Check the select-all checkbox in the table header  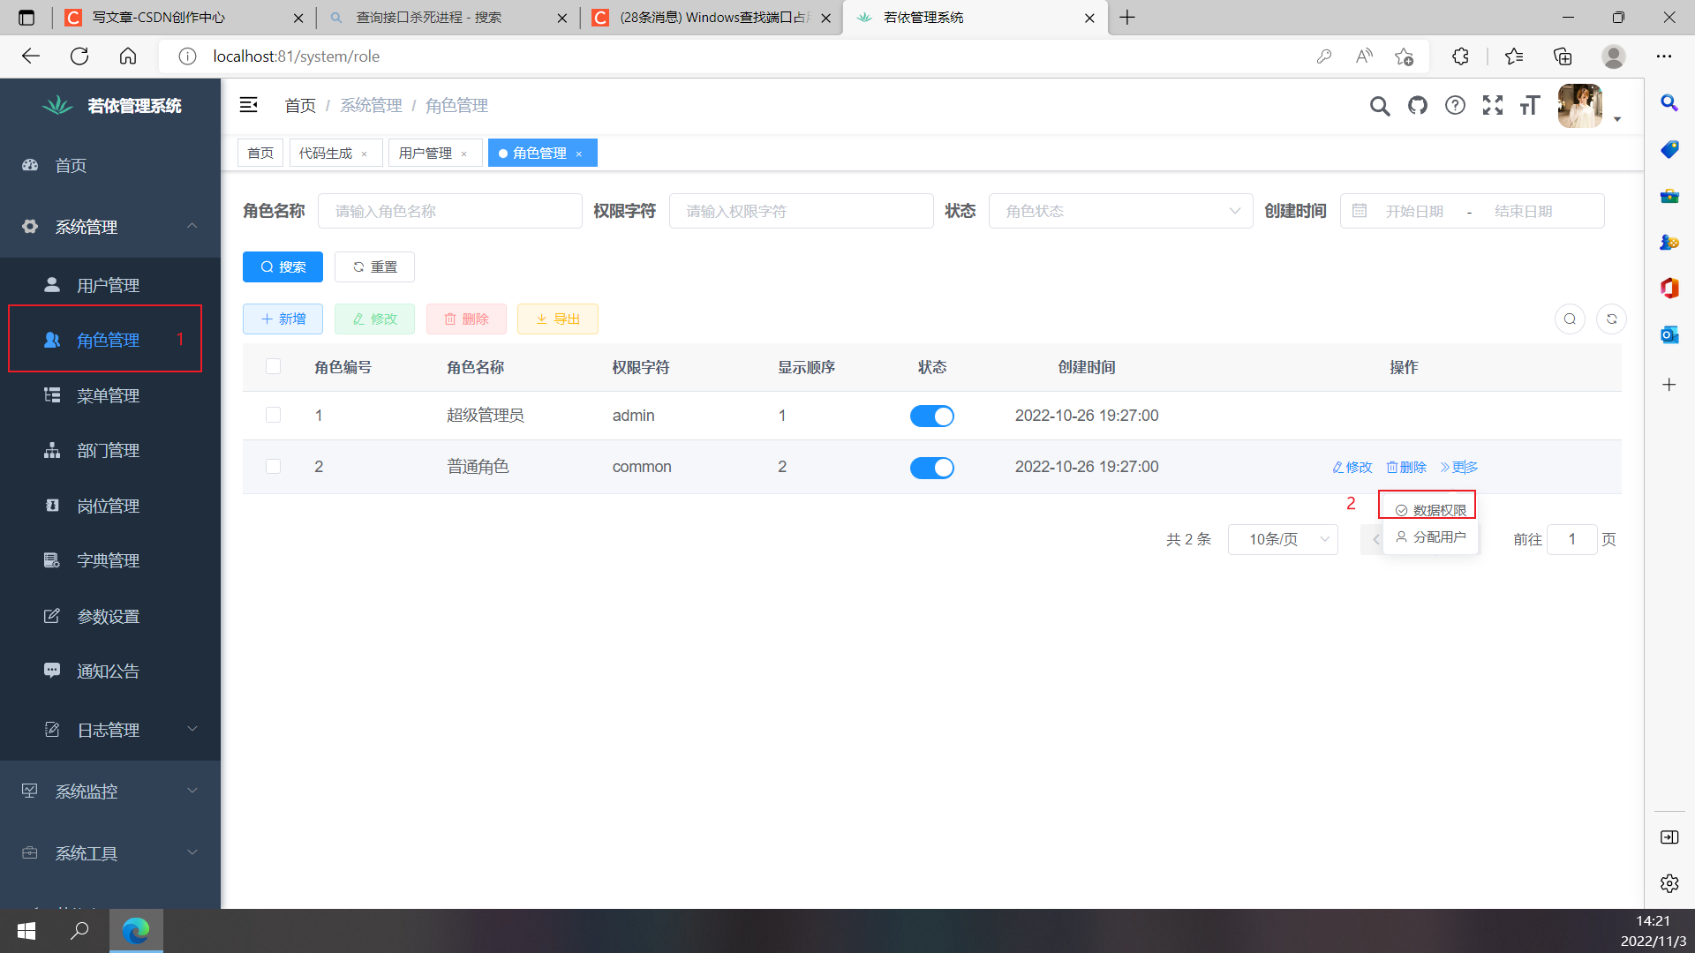click(x=273, y=366)
